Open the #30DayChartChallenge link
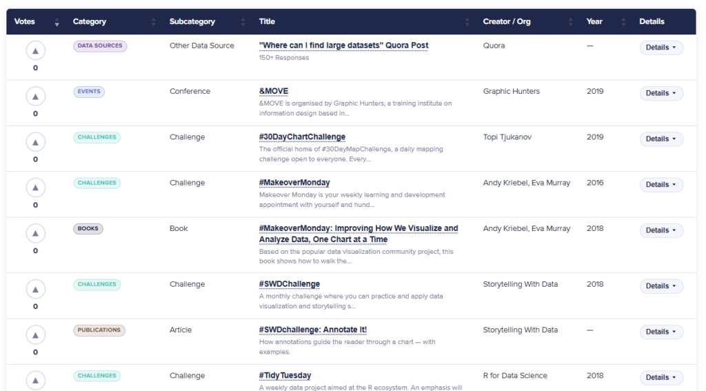The image size is (706, 391). pyautogui.click(x=302, y=137)
